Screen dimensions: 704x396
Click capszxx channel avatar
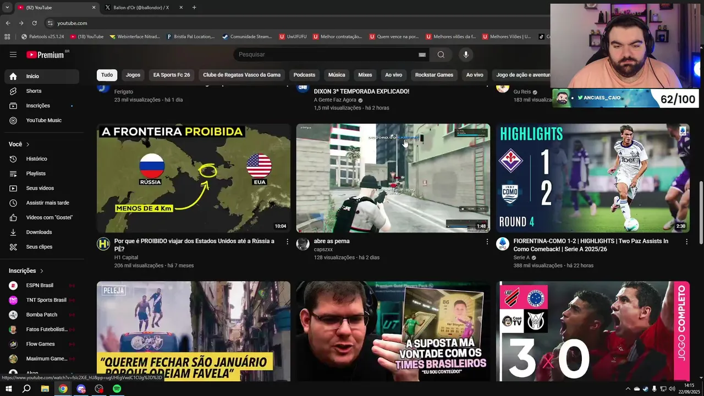[303, 244]
